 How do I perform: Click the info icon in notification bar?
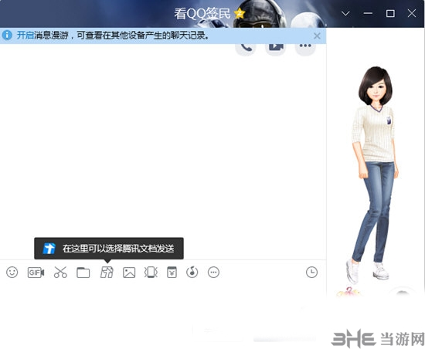(7, 36)
